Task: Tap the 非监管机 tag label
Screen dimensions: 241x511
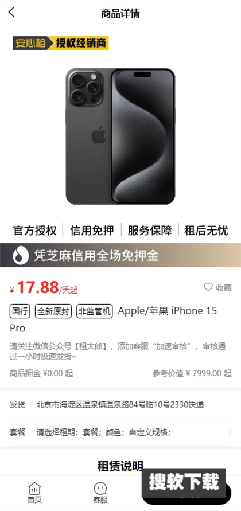Action: 95,311
